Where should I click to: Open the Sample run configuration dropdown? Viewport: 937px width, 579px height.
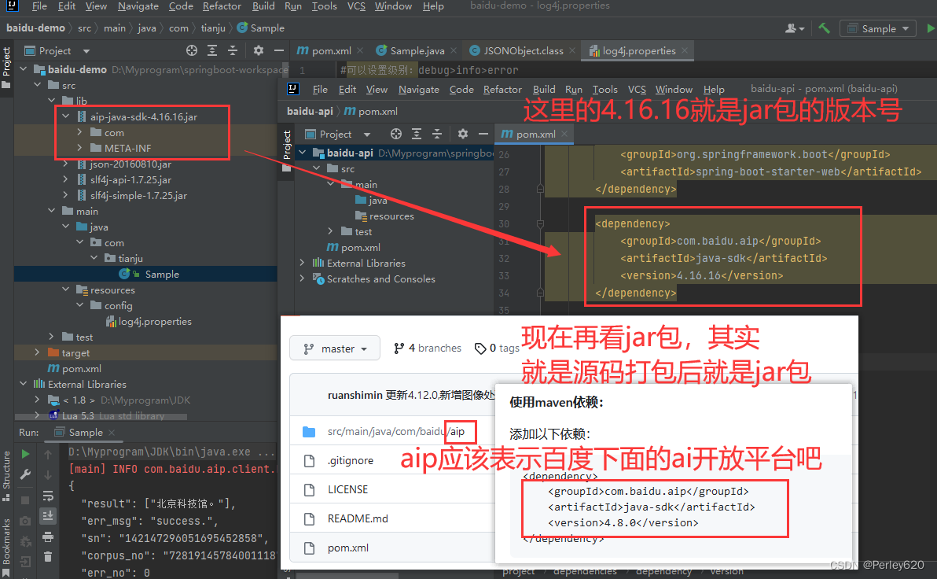click(878, 28)
